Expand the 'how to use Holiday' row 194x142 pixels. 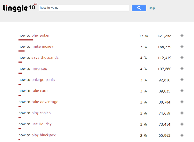182,124
